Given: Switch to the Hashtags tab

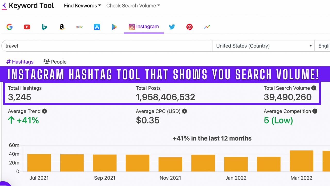Looking at the screenshot, I should click(20, 62).
